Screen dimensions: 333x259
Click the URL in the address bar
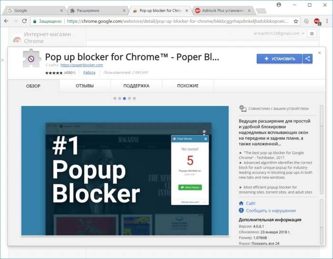(x=178, y=21)
